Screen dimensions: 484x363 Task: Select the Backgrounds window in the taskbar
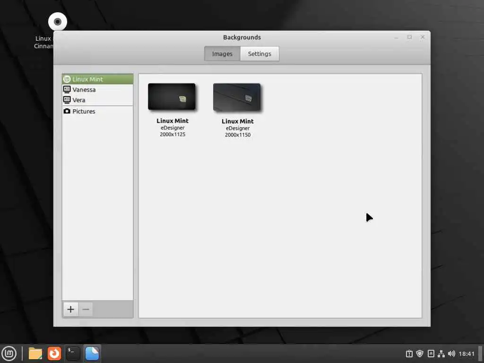tap(92, 354)
